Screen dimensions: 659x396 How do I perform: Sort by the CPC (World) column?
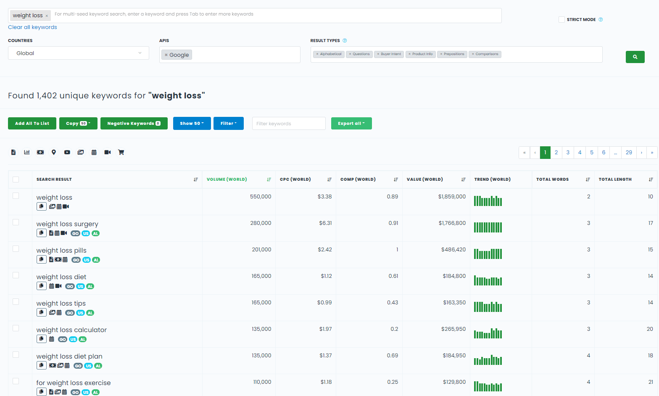tap(329, 180)
